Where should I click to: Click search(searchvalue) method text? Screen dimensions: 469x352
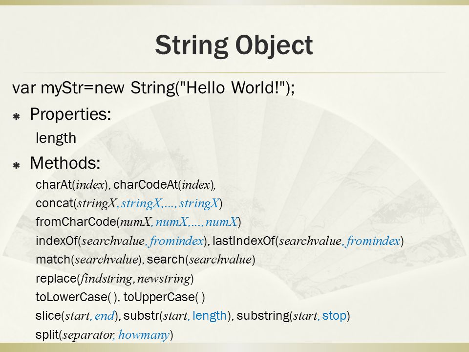[201, 260]
